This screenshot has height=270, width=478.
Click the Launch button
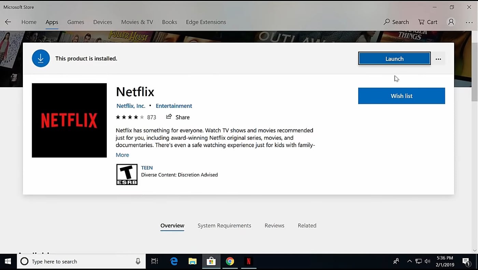tap(394, 58)
